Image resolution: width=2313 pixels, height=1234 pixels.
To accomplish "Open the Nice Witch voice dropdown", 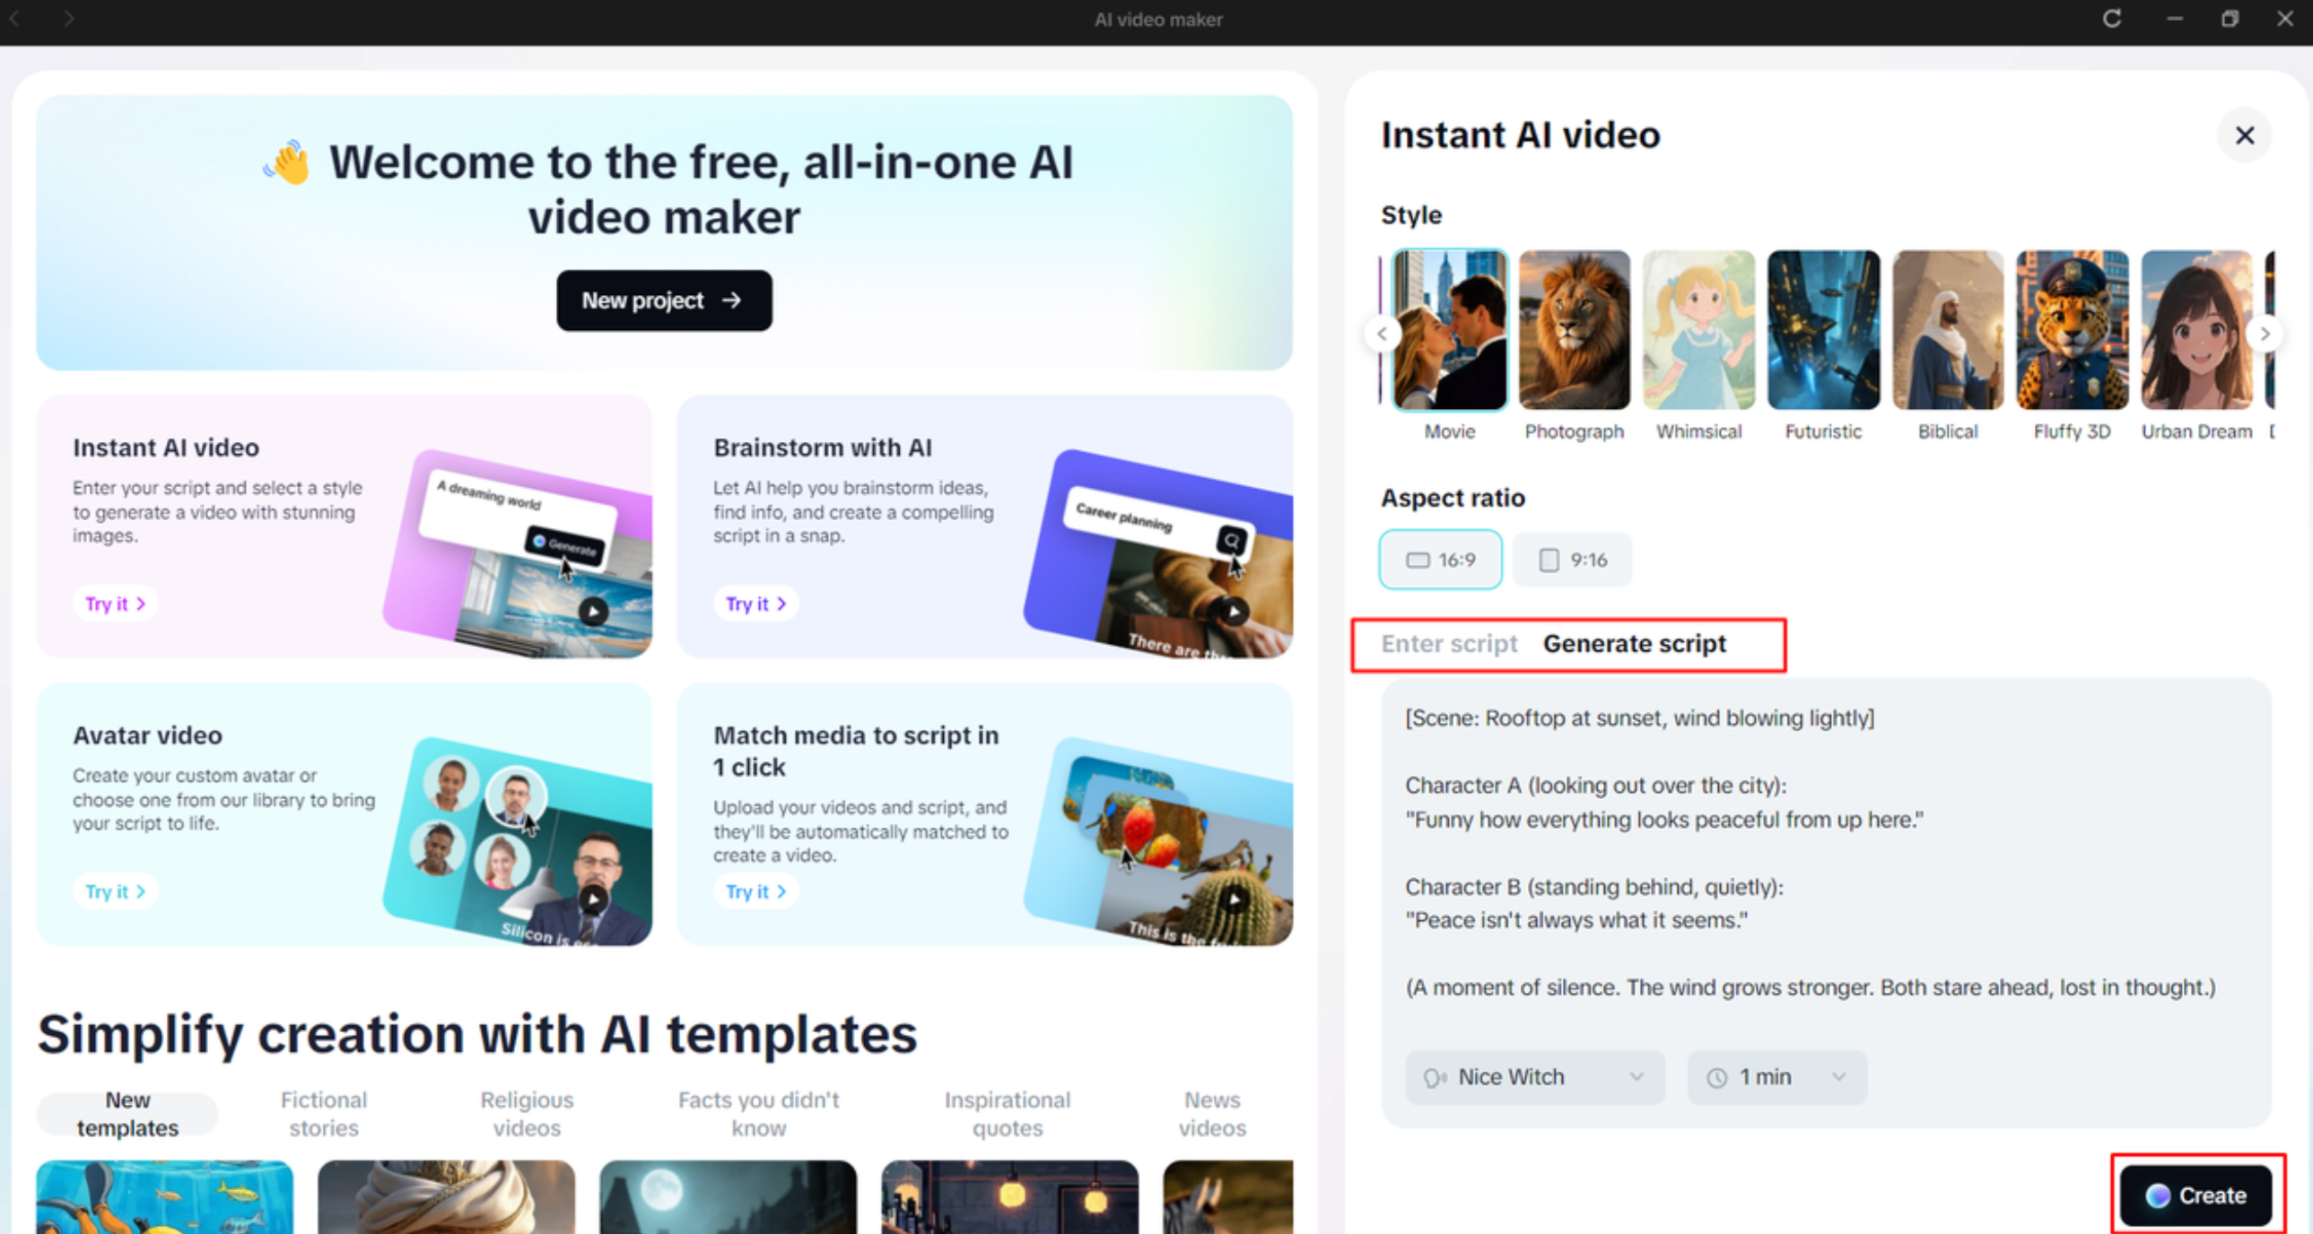I will (x=1533, y=1077).
